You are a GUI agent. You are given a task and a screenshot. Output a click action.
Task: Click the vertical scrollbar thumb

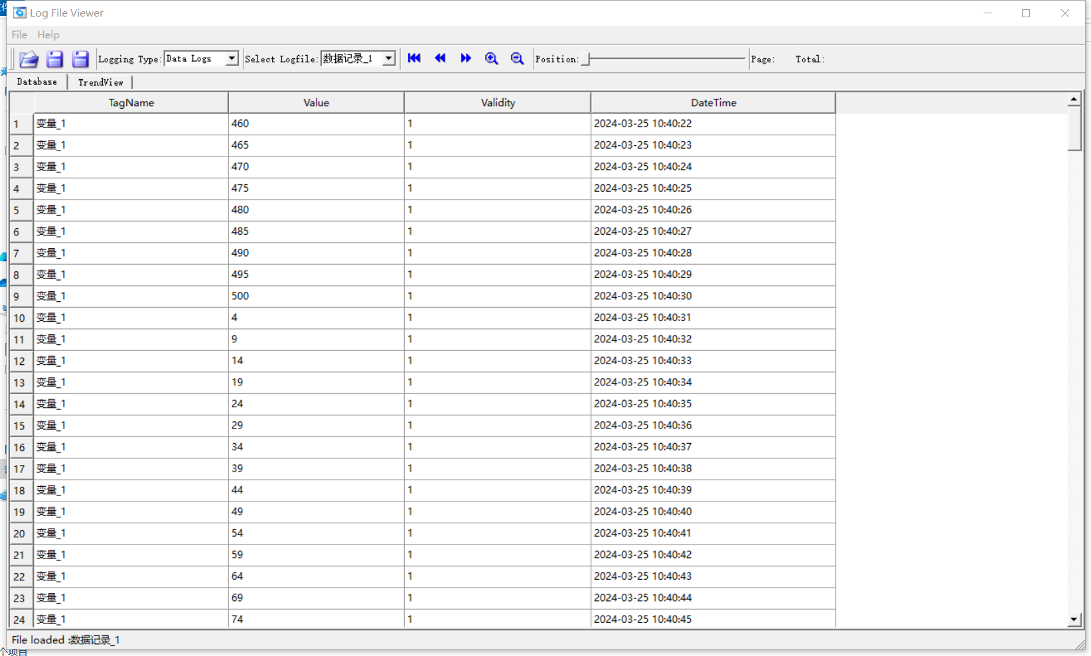pyautogui.click(x=1074, y=129)
